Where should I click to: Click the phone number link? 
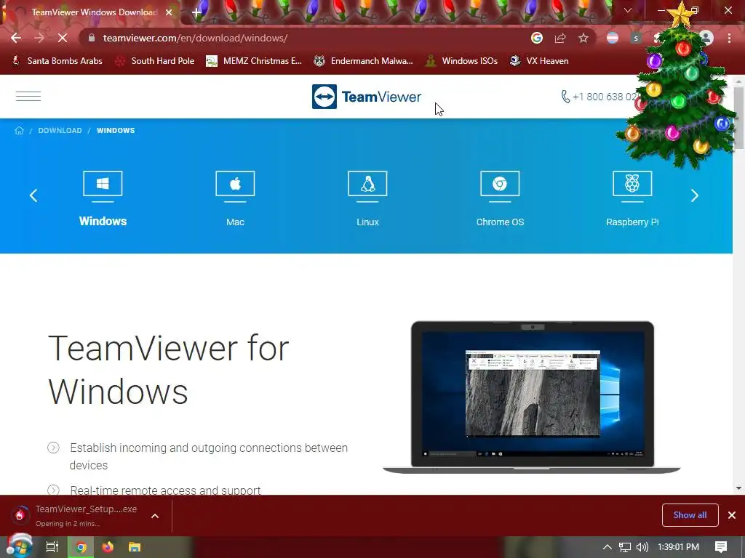pos(599,97)
